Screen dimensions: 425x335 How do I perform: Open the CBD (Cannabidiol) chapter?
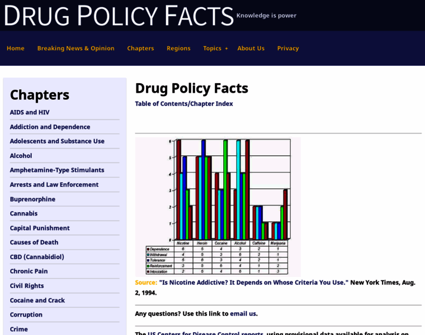click(37, 257)
